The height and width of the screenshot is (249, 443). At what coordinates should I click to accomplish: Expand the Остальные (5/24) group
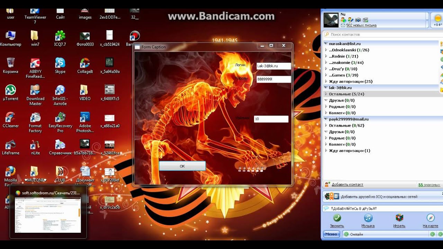pos(326,94)
